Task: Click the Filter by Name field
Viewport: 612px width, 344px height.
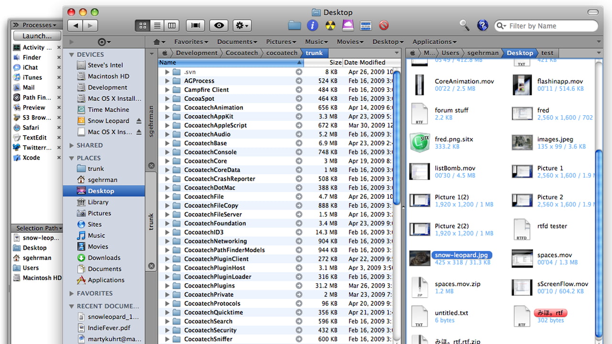Action: (x=546, y=26)
